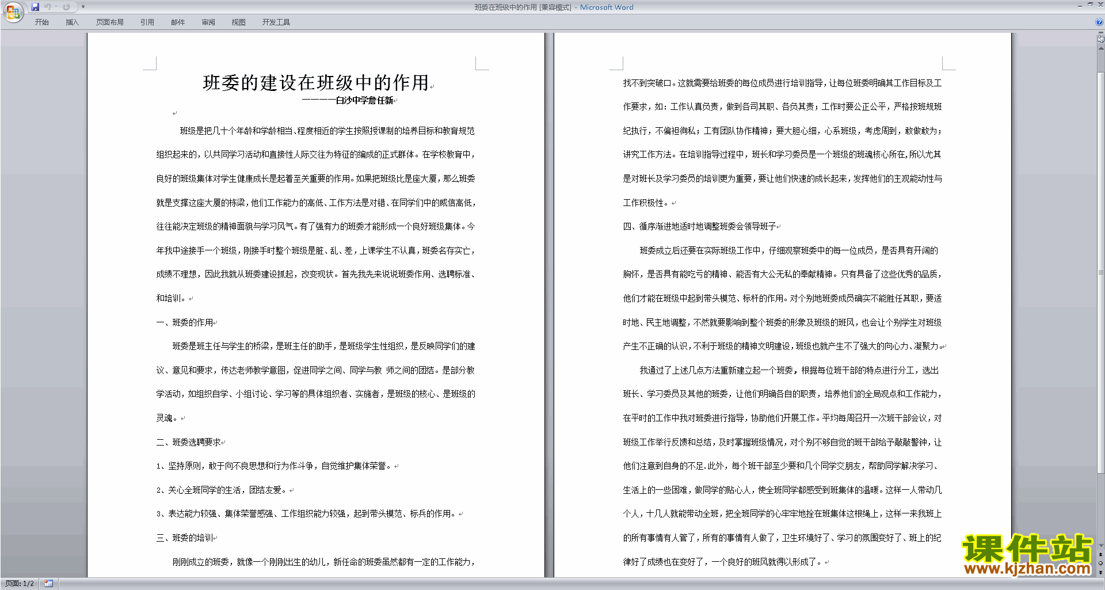
Task: Click the line ending 工作积极性。
Action: tap(647, 203)
